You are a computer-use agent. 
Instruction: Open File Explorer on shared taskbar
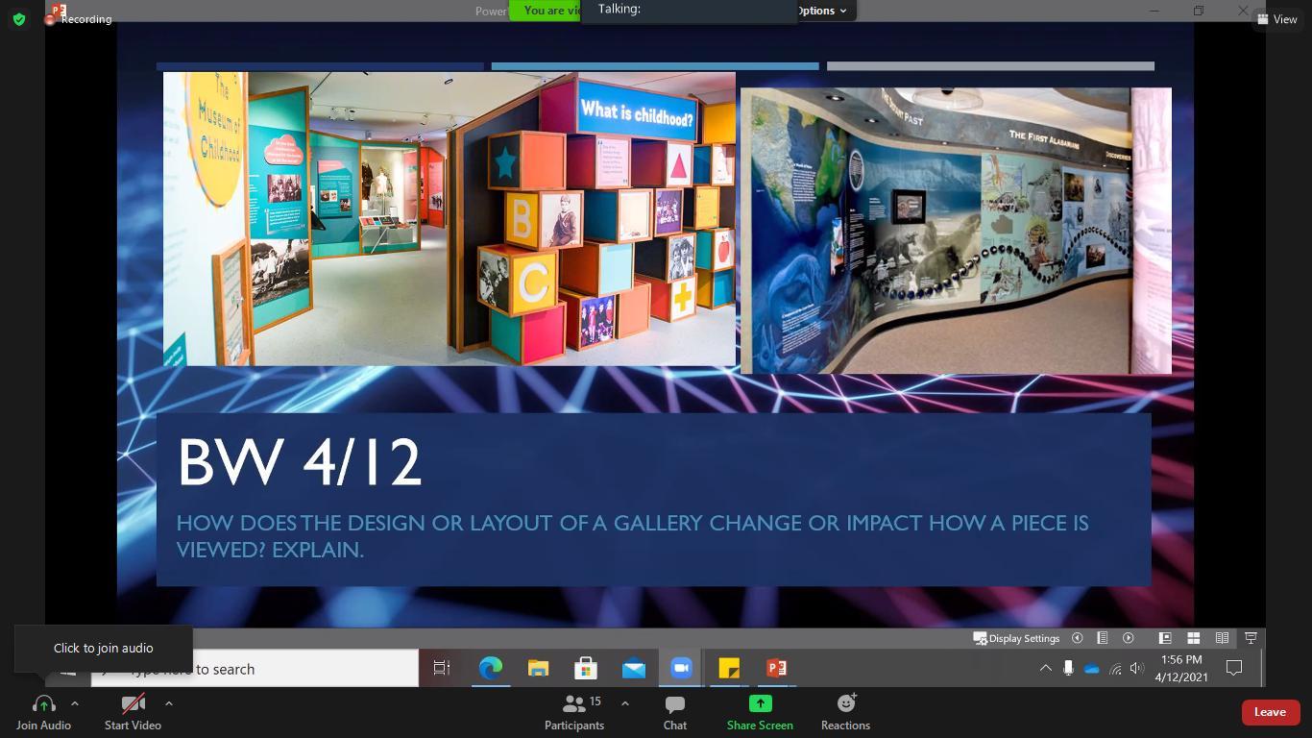click(538, 668)
